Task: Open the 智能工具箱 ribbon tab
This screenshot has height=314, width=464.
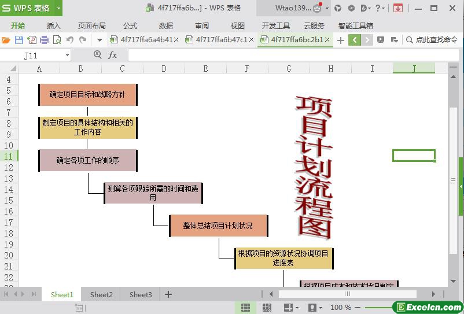Action: coord(355,25)
